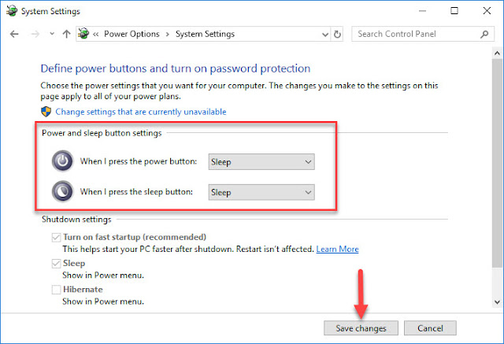Image resolution: width=504 pixels, height=344 pixels.
Task: Refresh the address bar location
Action: point(337,34)
